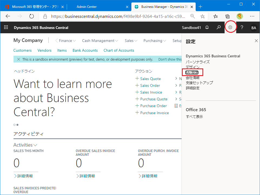The width and height of the screenshot is (260, 195).
Task: Expand the Finance menu
Action: tap(67, 41)
